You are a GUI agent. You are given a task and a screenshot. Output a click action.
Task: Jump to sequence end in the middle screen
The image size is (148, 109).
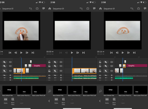tap(83, 53)
